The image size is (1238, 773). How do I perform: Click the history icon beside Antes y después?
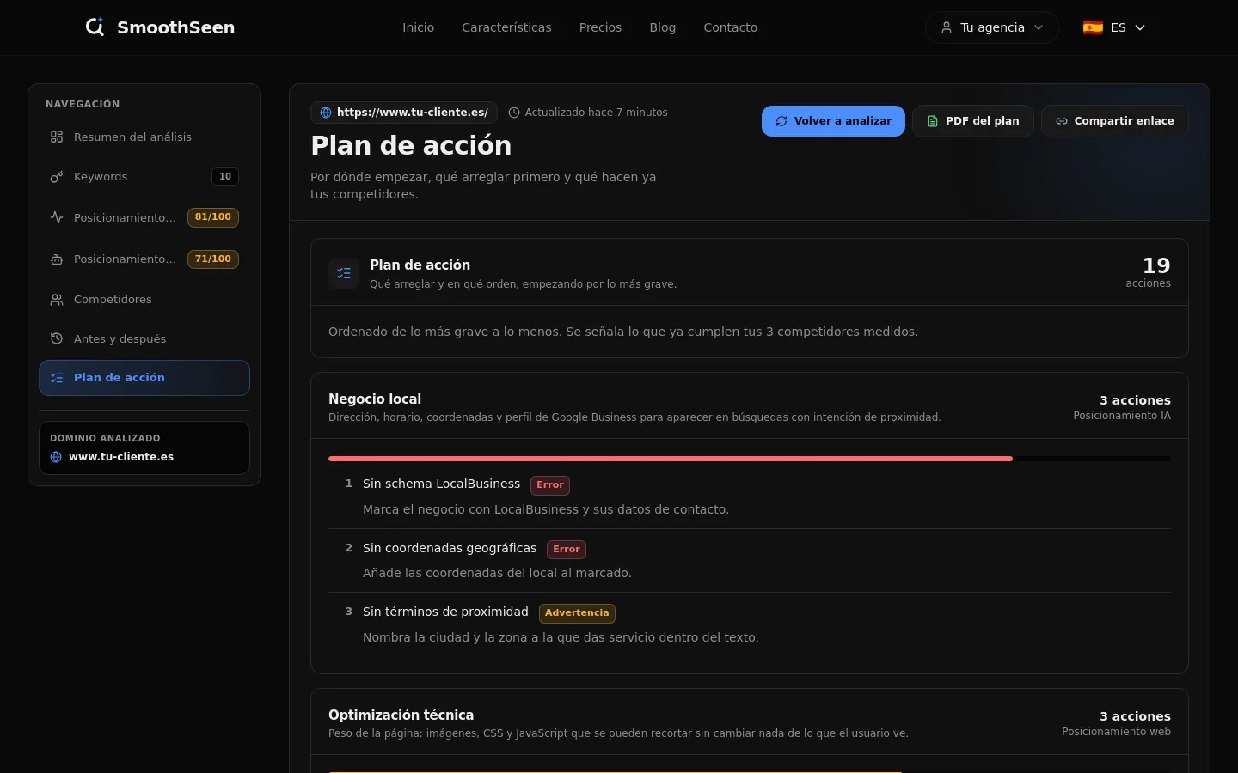57,338
